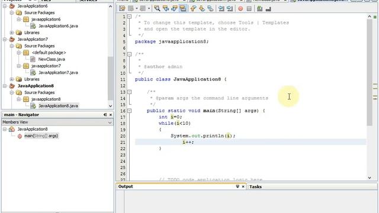379x213 pixels.
Task: Switch to the Output tab
Action: [126, 186]
